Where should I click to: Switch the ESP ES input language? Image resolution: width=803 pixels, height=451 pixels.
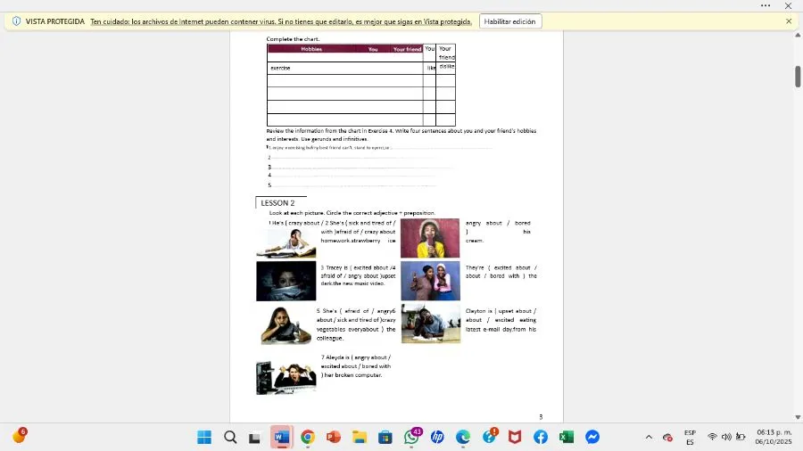(x=690, y=438)
